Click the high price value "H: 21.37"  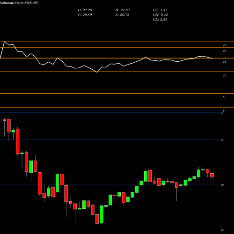coord(123,10)
